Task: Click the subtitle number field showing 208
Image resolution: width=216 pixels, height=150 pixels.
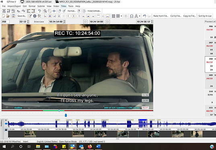Action: point(5,22)
